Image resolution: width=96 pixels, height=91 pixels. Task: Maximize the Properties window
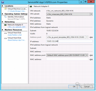click(86, 2)
